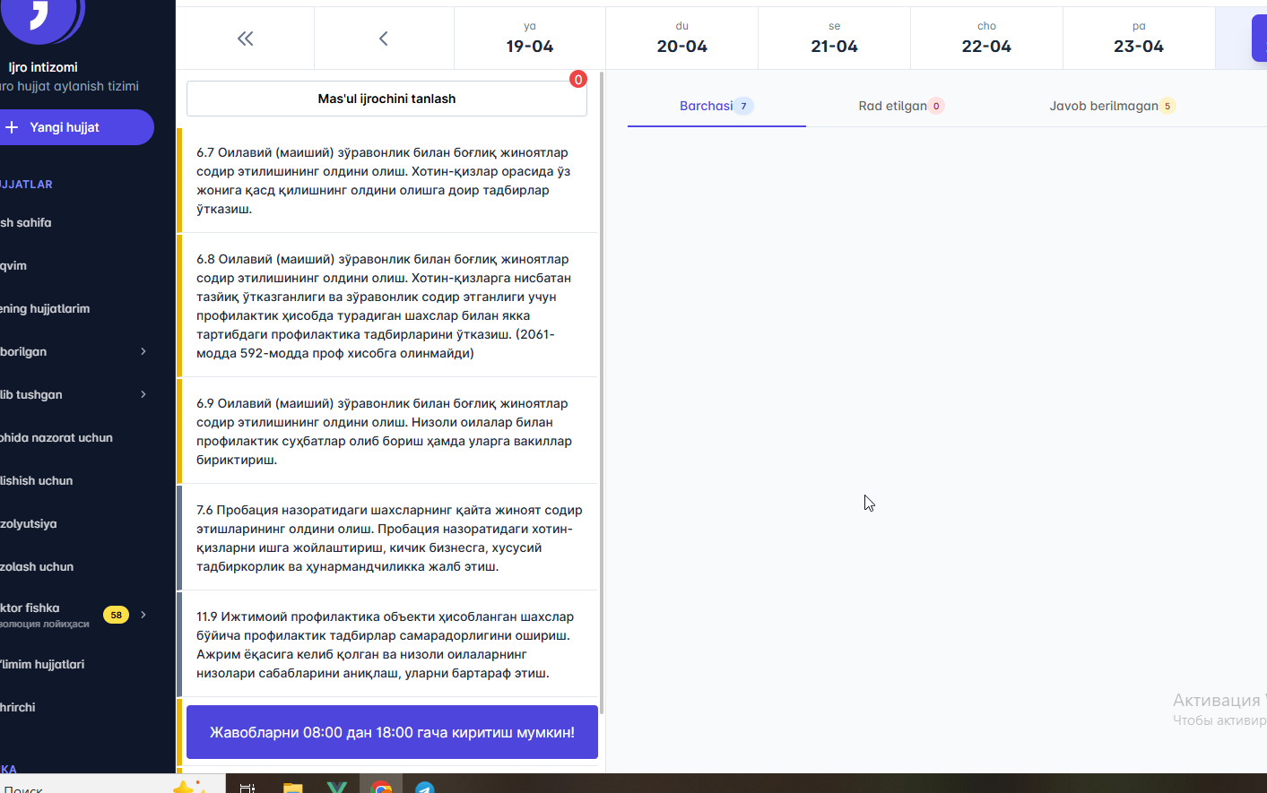The image size is (1267, 793).
Task: Open task 6.9 about низоли оилалар
Action: [387, 431]
